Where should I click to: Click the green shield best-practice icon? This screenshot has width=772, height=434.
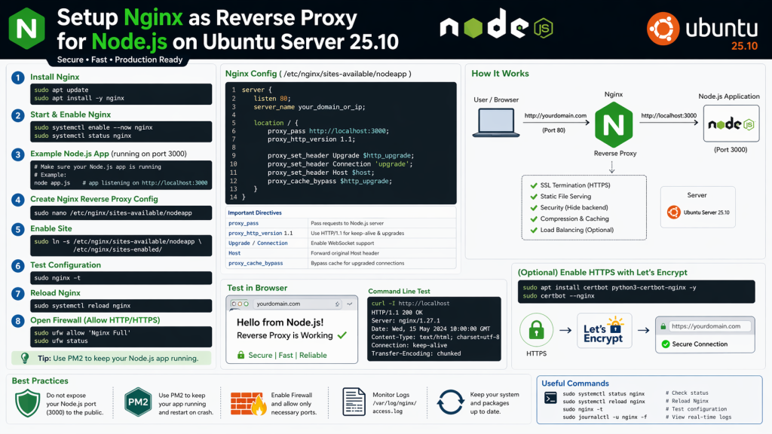[x=28, y=403]
